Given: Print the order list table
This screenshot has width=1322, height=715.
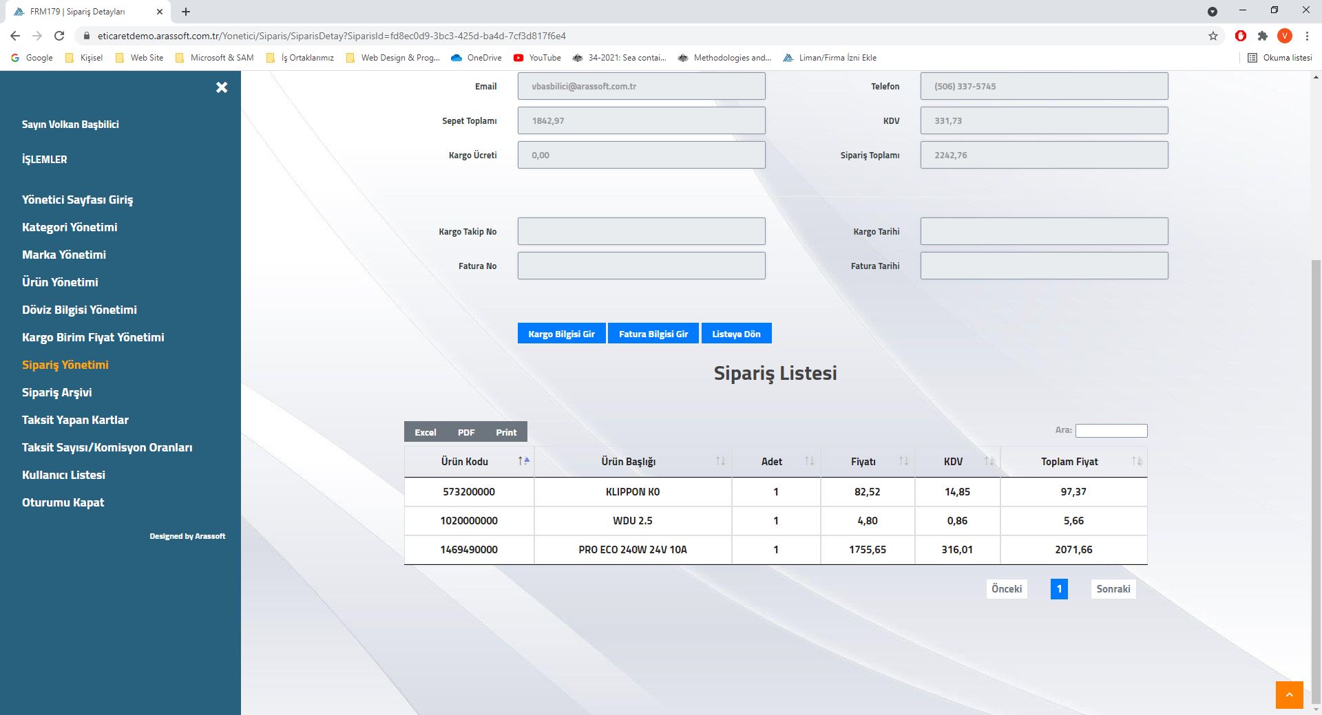Looking at the screenshot, I should click(506, 432).
